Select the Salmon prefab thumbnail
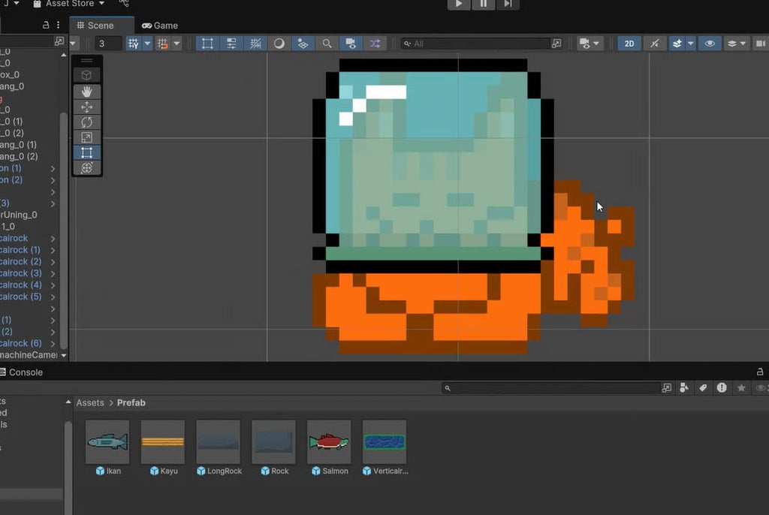 click(x=329, y=442)
